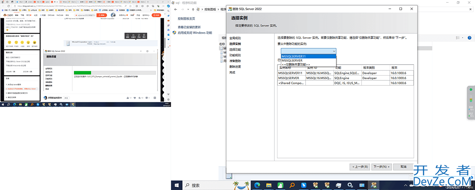Collapse the instance combo box arrow

tap(334, 51)
